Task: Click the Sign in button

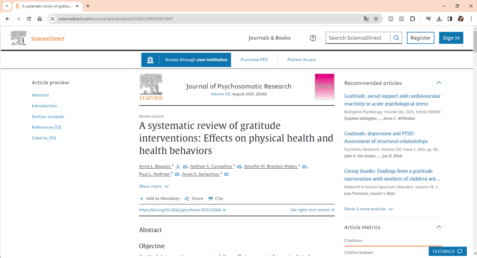Action: click(451, 38)
